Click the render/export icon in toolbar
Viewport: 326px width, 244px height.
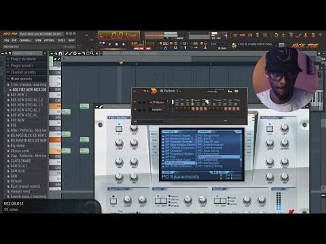[x=291, y=35]
